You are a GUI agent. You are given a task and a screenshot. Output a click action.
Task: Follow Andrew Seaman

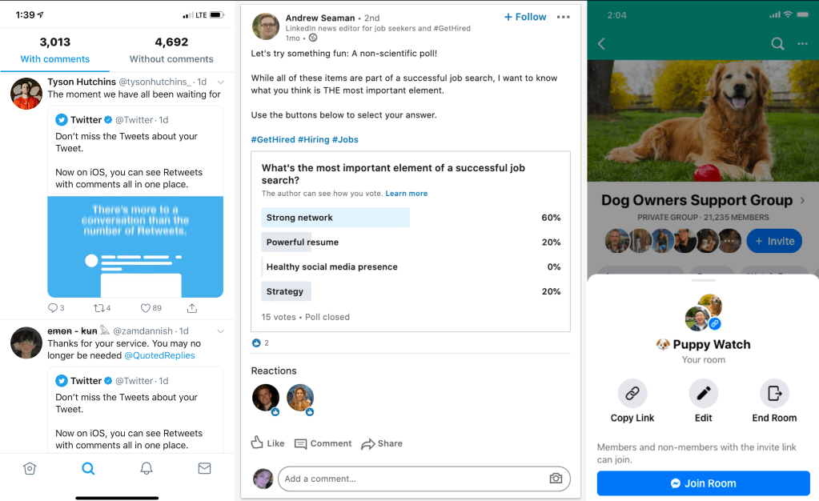tap(524, 17)
